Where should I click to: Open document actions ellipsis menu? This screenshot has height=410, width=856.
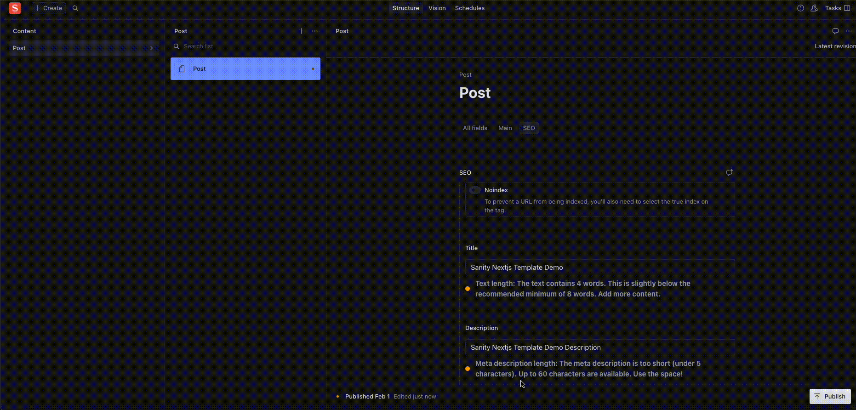tap(849, 31)
